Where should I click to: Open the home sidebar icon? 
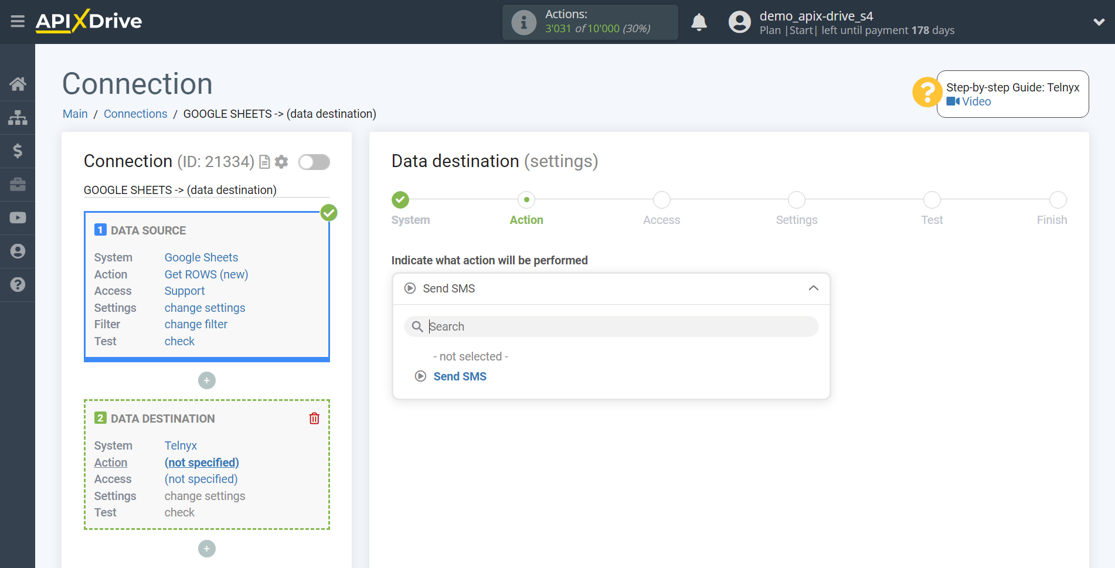[x=18, y=84]
